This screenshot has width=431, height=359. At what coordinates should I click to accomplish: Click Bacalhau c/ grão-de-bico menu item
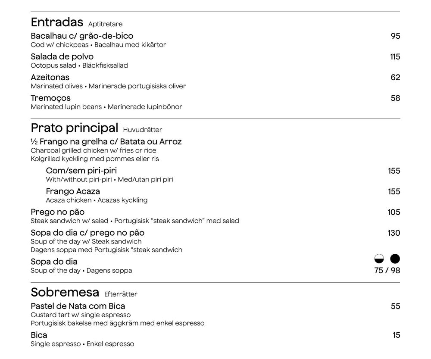pyautogui.click(x=82, y=36)
